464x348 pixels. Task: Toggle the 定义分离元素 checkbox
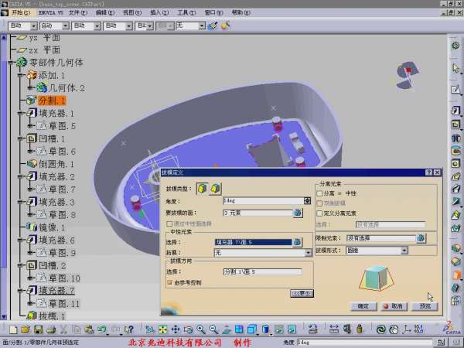pos(320,213)
